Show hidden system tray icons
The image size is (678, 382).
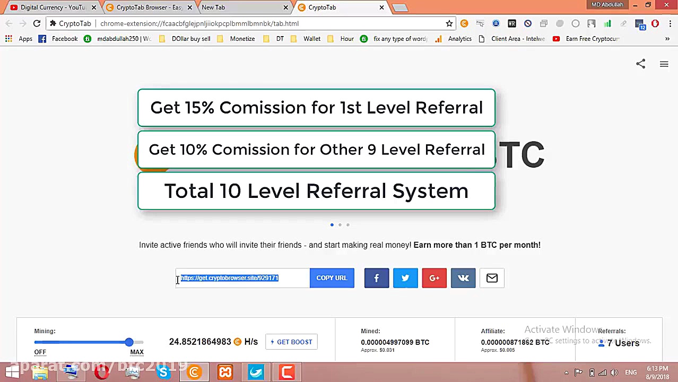(566, 372)
